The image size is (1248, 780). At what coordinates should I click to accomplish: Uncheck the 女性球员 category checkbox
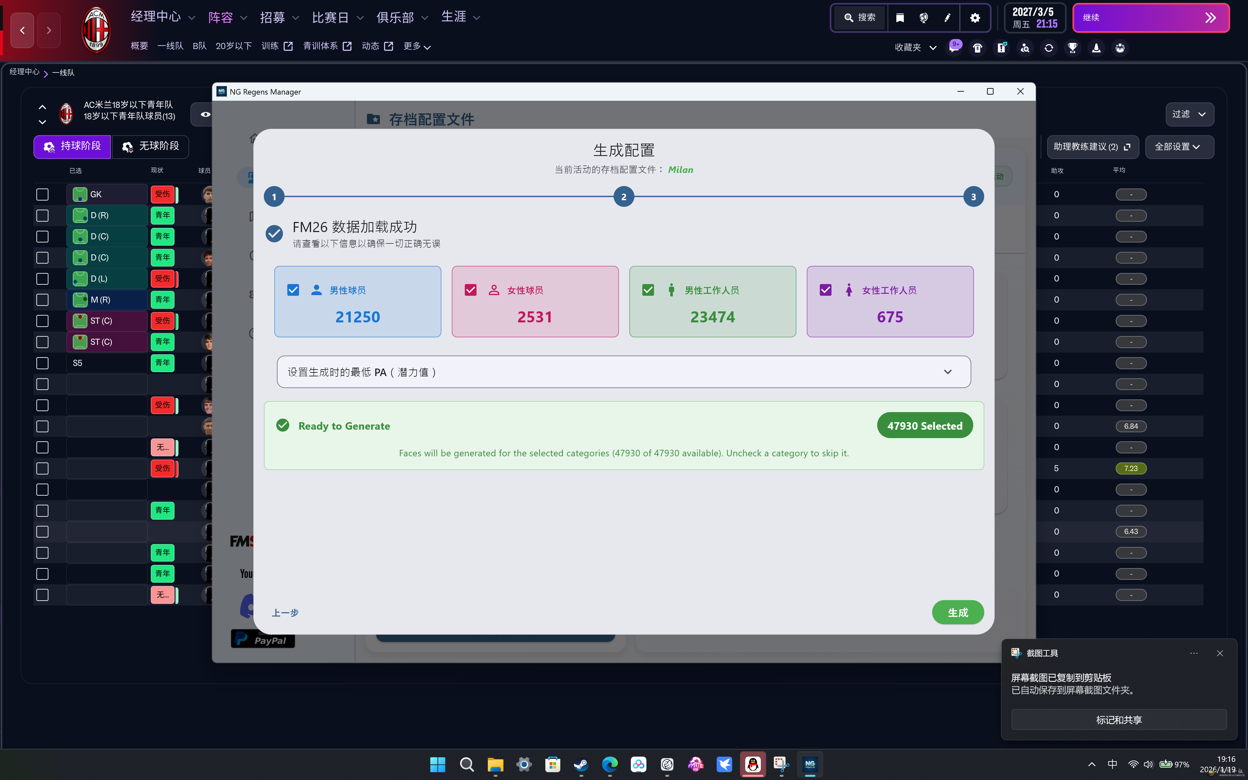click(470, 290)
